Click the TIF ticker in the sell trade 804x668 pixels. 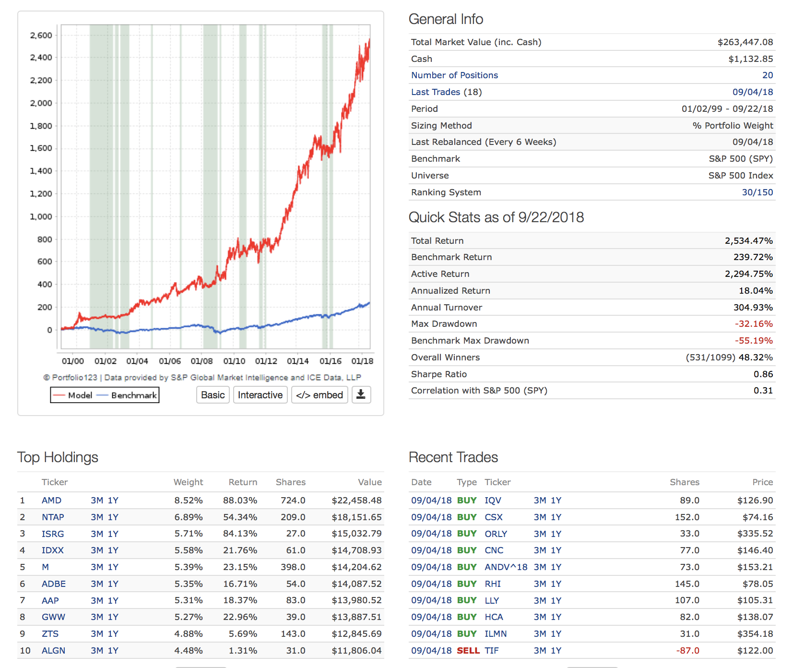pyautogui.click(x=491, y=651)
